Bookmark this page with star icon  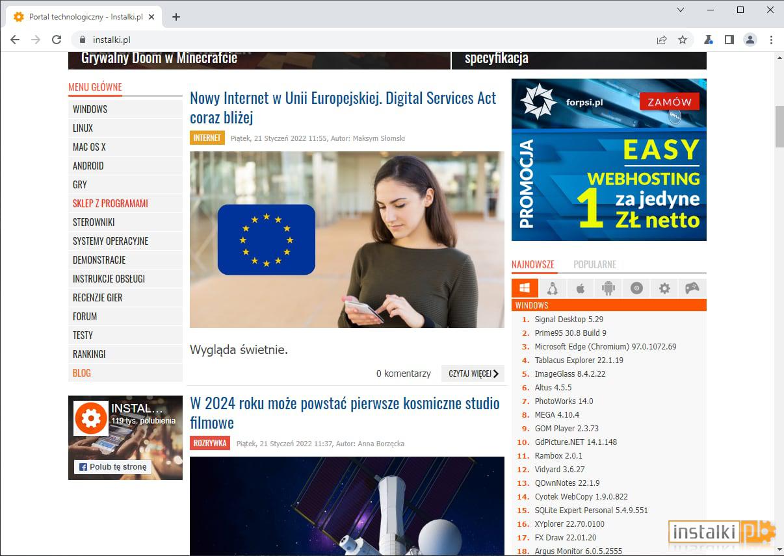coord(683,40)
